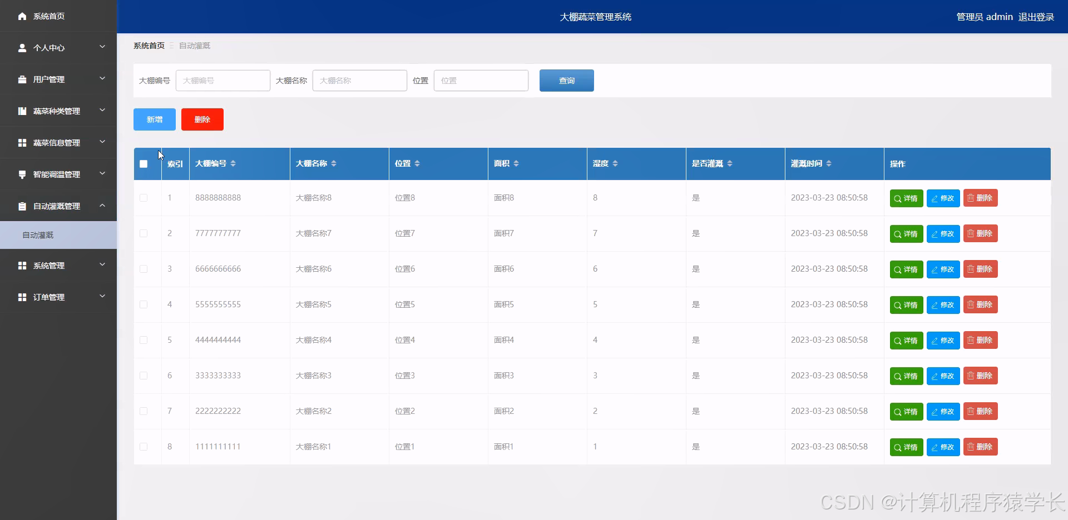Check the box for row 4444444444
This screenshot has width=1068, height=520.
(x=144, y=340)
